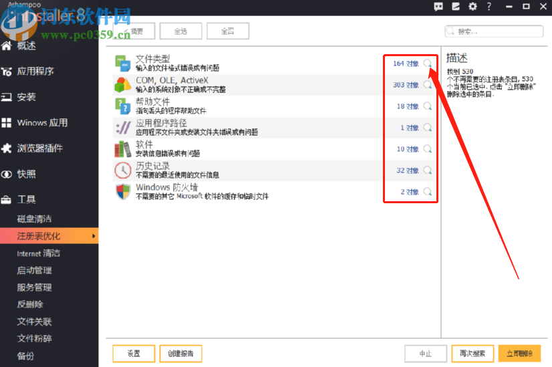Image resolution: width=552 pixels, height=367 pixels.
Task: Inspect details magnifier for 10 对象 row
Action: click(x=428, y=149)
